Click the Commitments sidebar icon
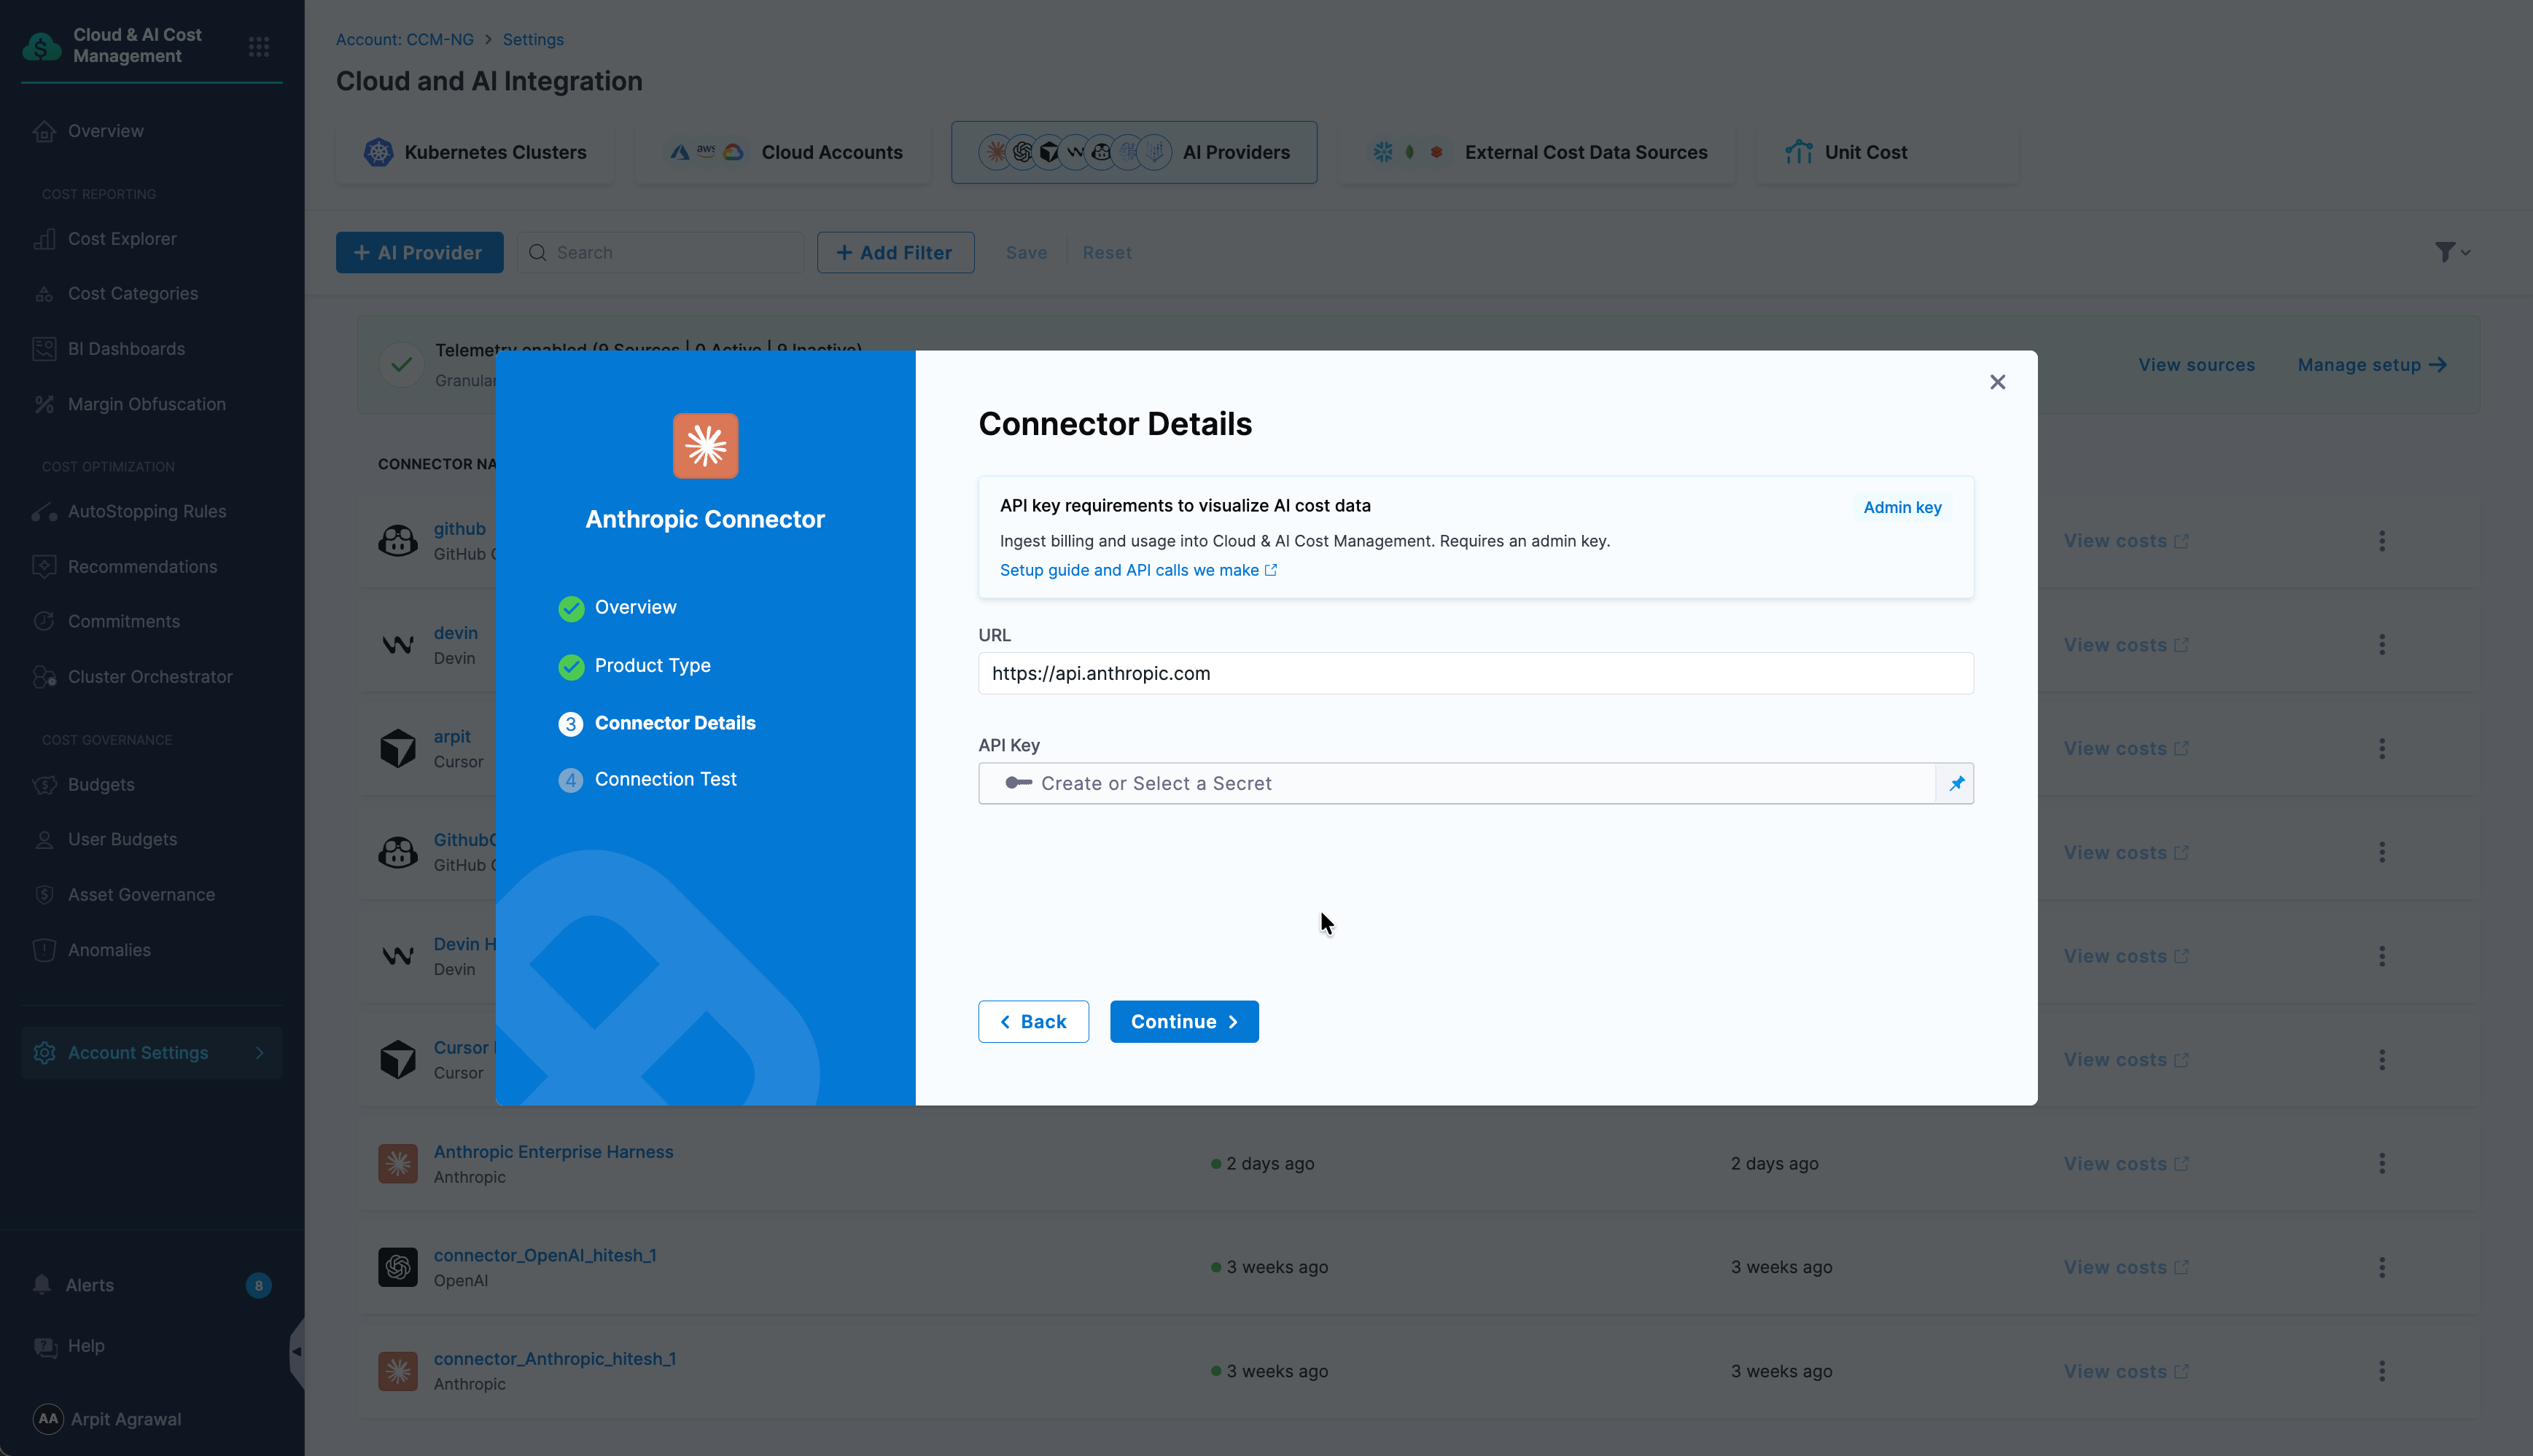 click(44, 621)
